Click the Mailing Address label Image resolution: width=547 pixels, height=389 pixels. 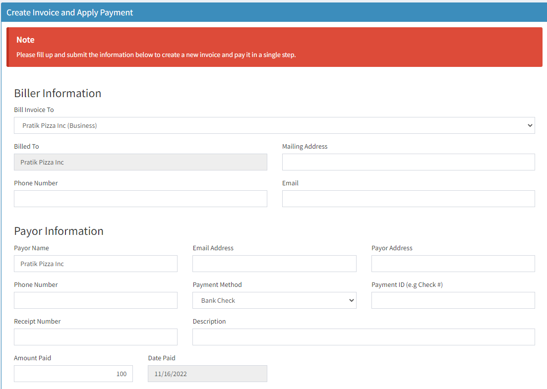click(305, 146)
